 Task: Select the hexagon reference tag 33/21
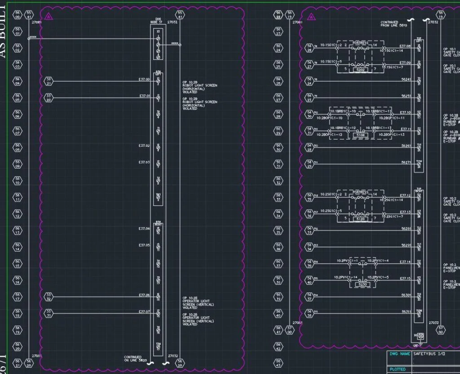click(49, 81)
